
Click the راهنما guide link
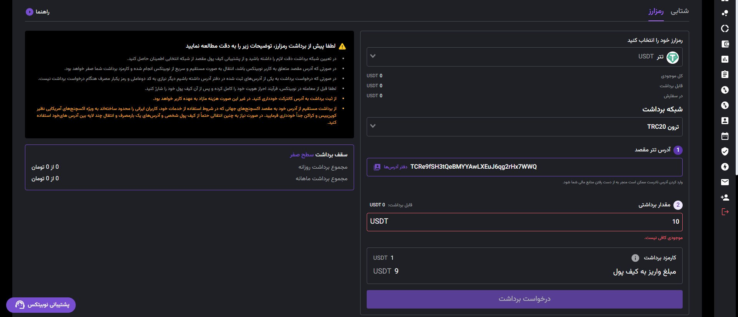(43, 12)
